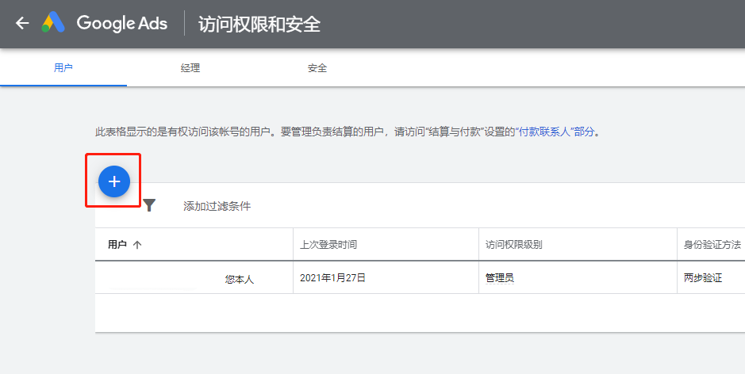
Task: Click the back arrow in the header
Action: pyautogui.click(x=22, y=23)
